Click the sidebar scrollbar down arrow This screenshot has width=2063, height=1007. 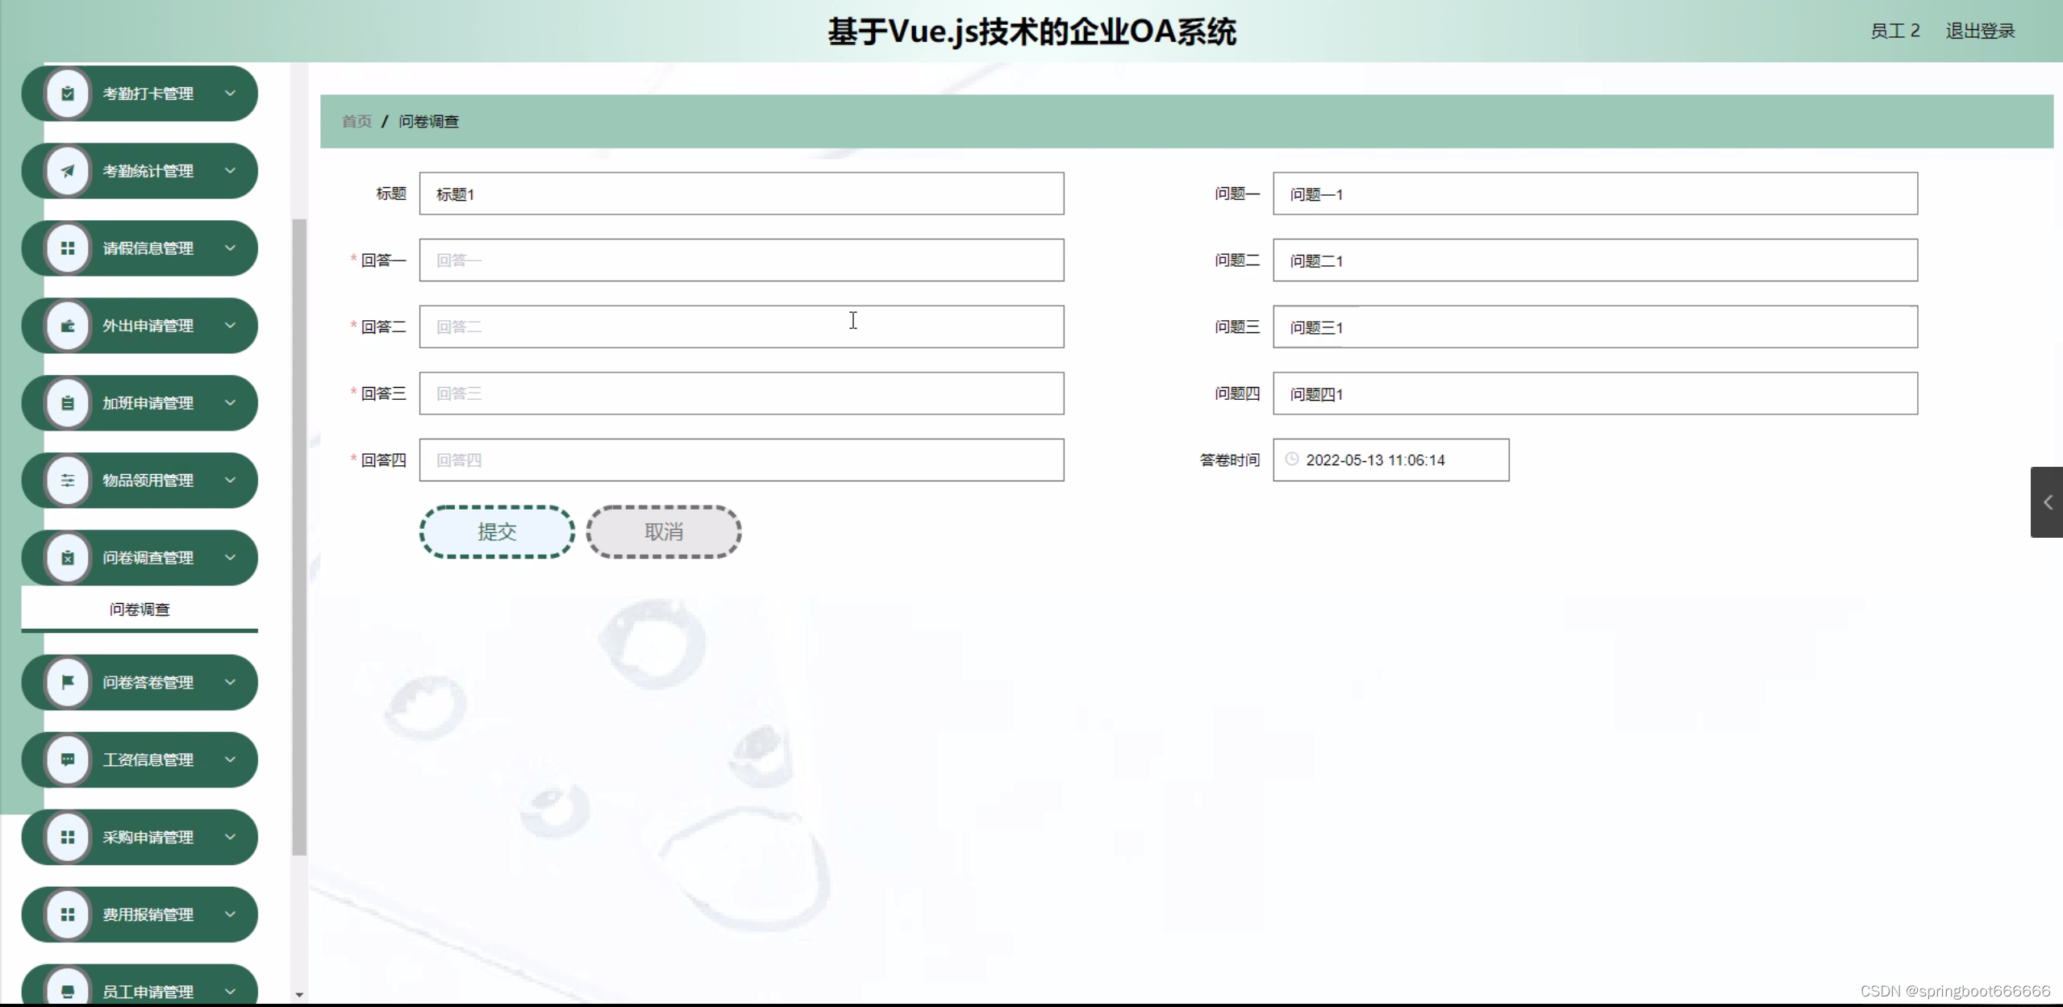point(299,995)
